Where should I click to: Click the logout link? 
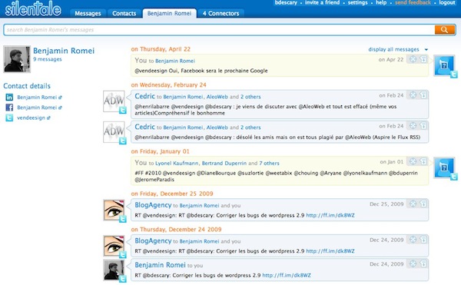pos(447,2)
